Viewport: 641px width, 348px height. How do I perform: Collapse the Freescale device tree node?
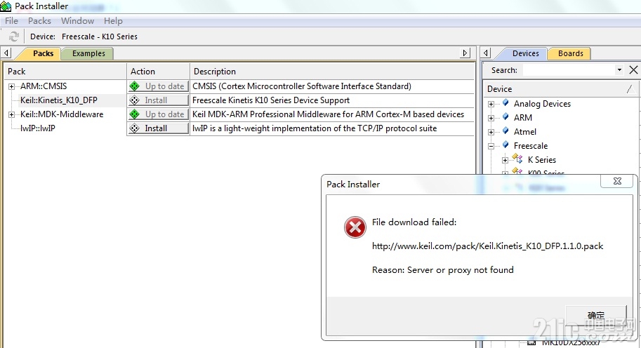click(x=491, y=146)
